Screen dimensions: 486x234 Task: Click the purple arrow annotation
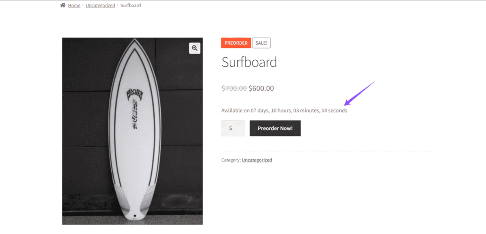(359, 94)
